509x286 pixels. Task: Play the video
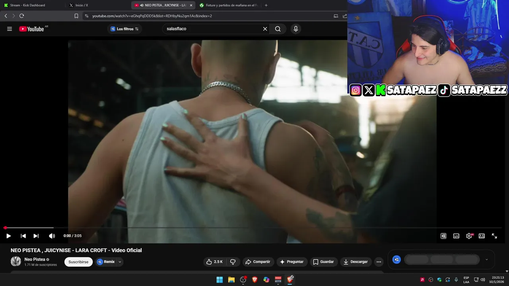(x=8, y=236)
